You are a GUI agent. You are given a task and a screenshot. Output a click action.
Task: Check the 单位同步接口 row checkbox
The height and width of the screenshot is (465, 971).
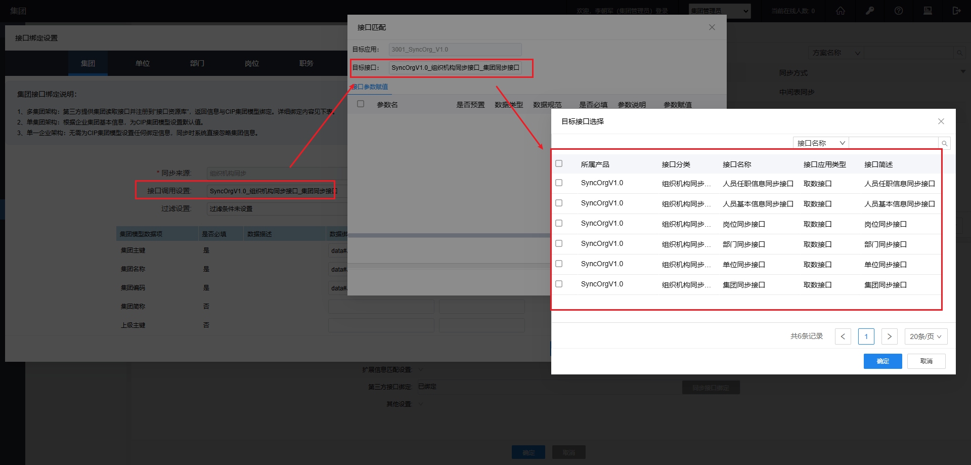(x=559, y=264)
